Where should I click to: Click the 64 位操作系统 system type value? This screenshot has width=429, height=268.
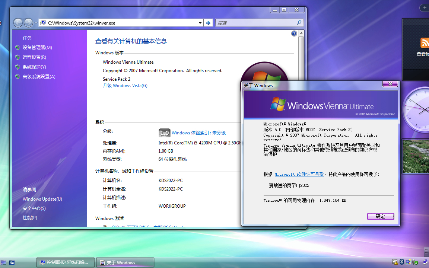[172, 159]
